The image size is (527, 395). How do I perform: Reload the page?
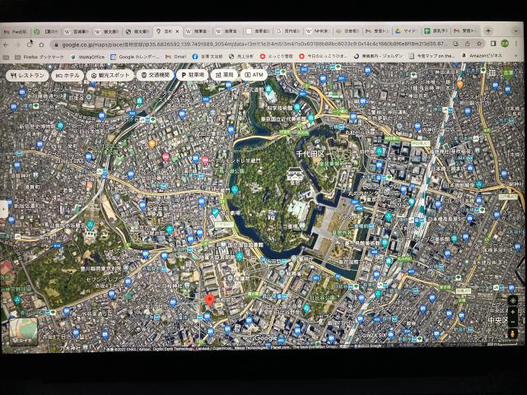pyautogui.click(x=30, y=44)
